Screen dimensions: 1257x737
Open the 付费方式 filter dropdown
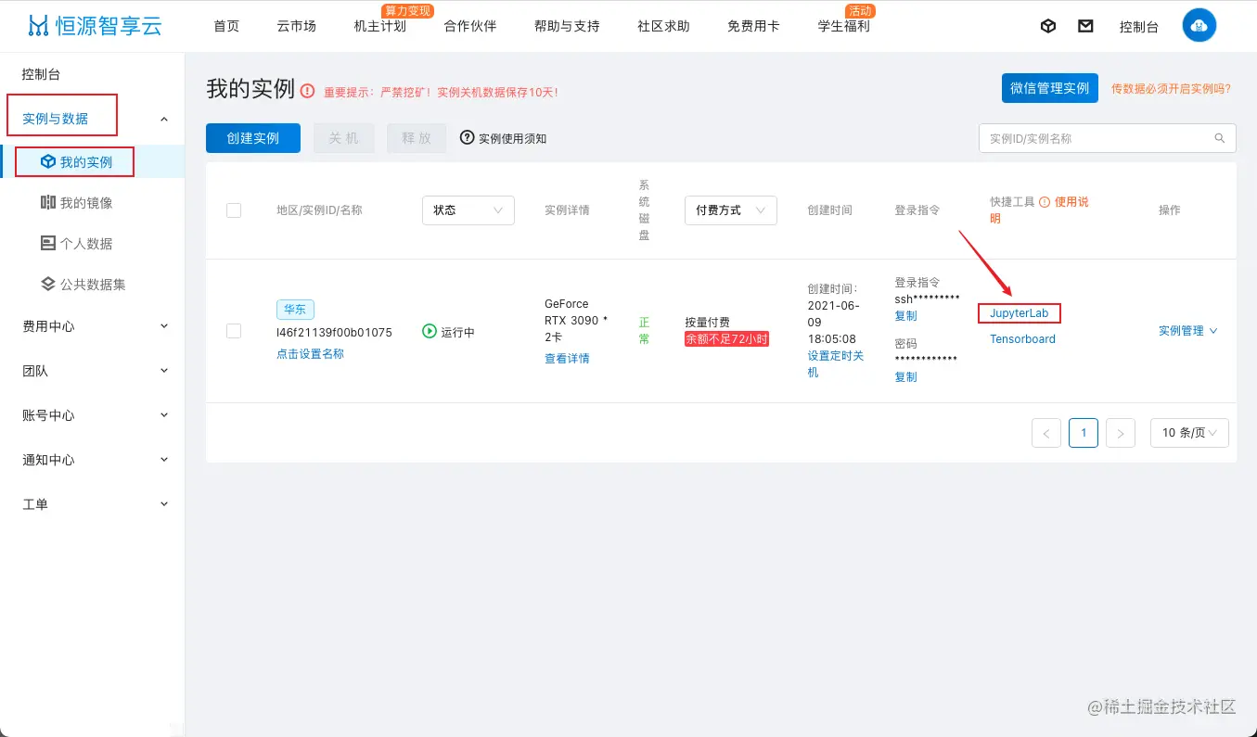731,210
